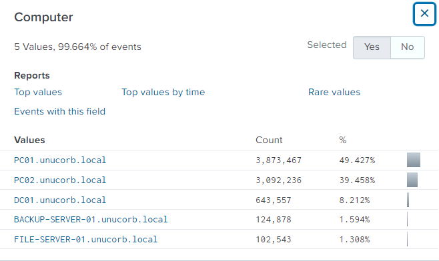Click count 3,873,467 for PC01
Image resolution: width=439 pixels, height=261 pixels.
coord(279,160)
